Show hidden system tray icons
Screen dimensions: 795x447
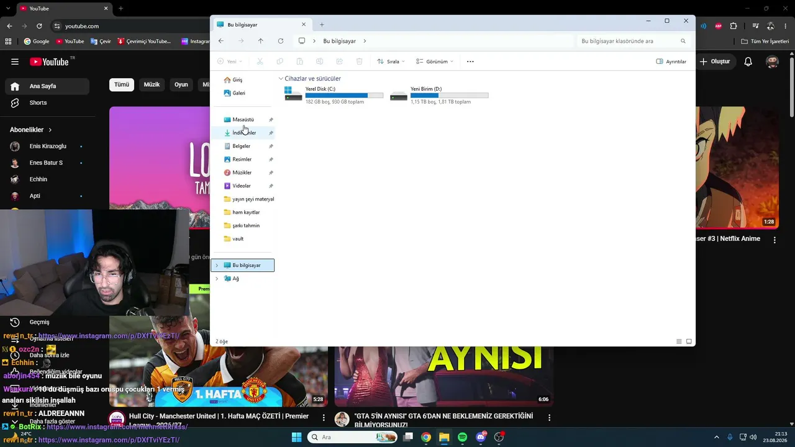click(716, 437)
